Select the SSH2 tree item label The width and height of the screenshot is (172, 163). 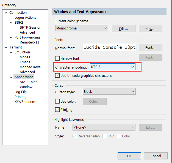[19, 23]
